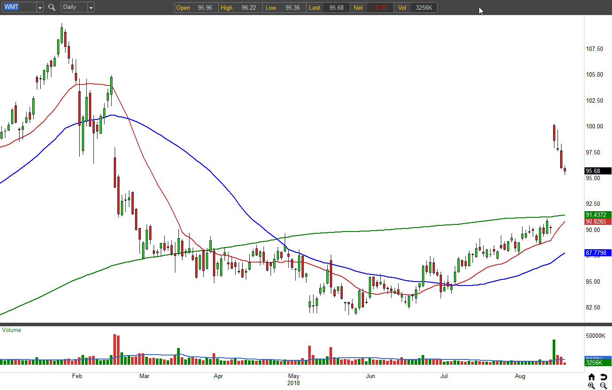Click the magnifying glass symbol search icon
Screen dimensions: 612x390
tap(52, 7)
